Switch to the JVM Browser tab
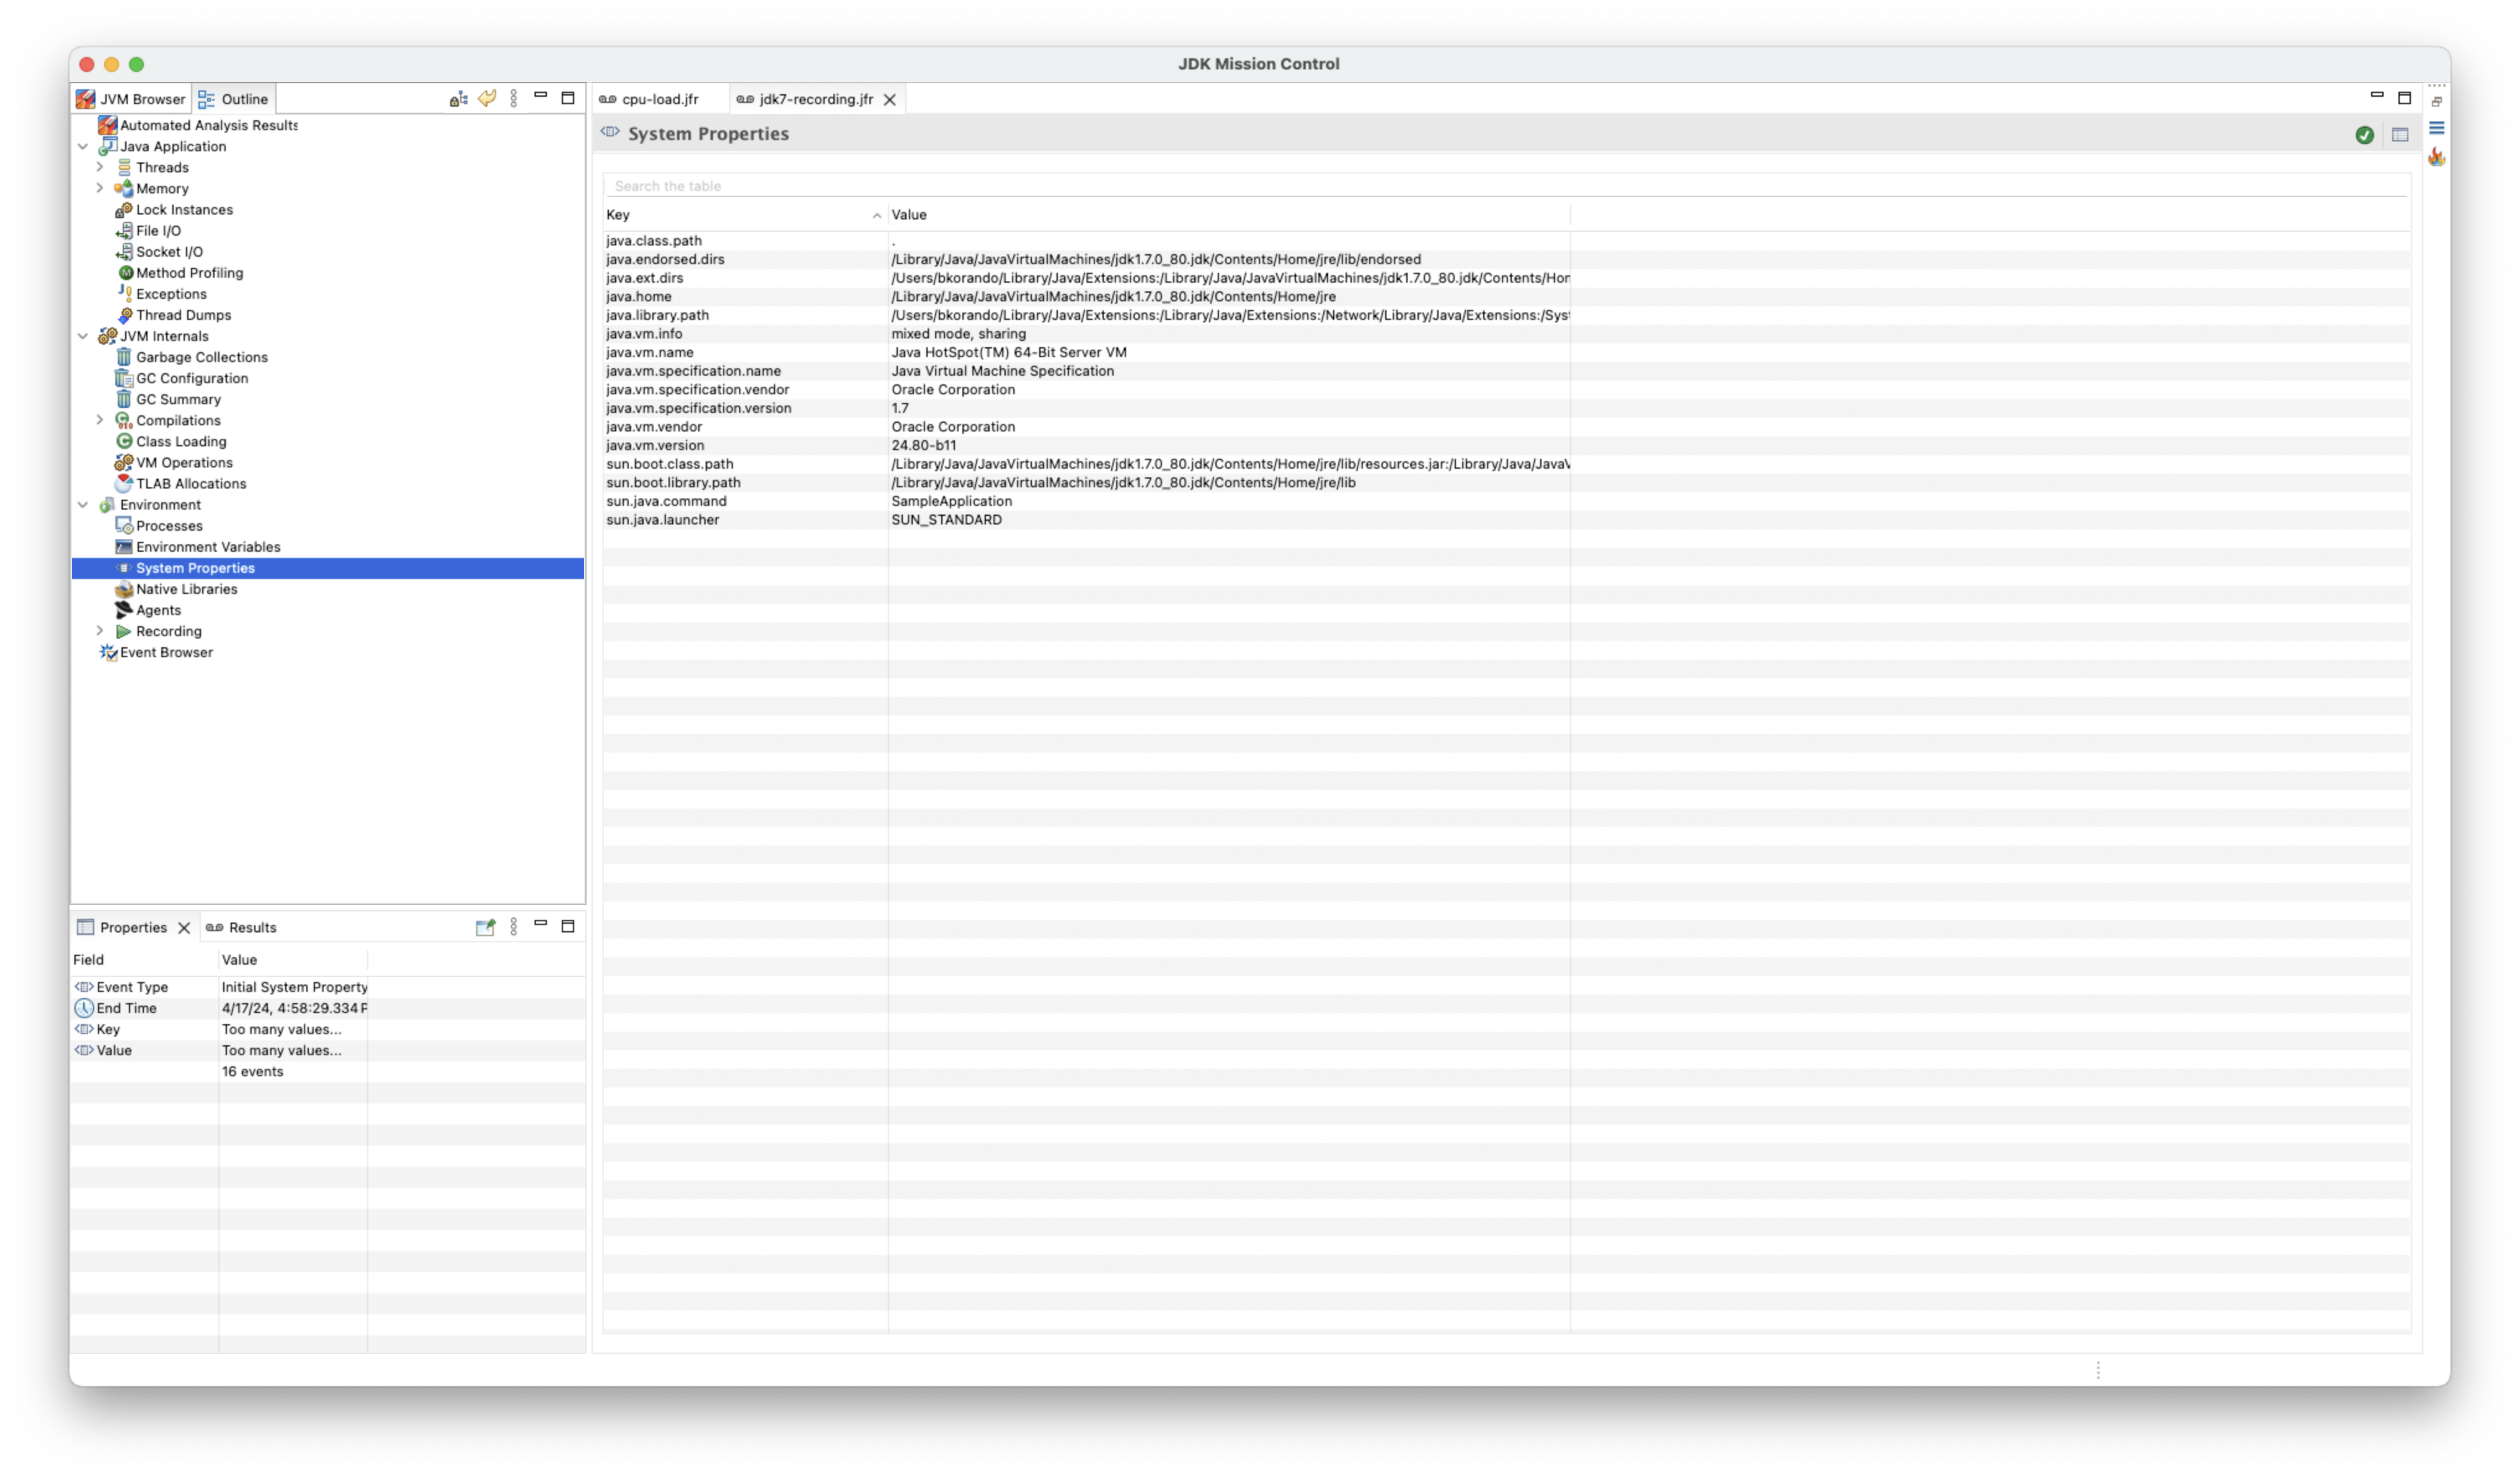The height and width of the screenshot is (1478, 2520). 131,99
